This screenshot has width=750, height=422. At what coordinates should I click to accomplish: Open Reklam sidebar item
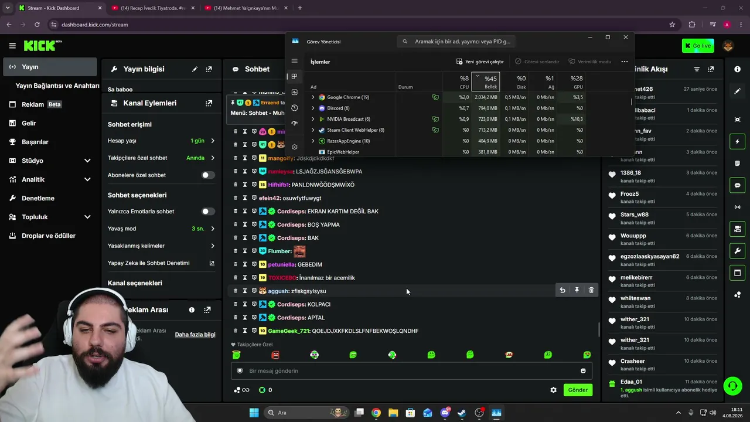(49, 104)
